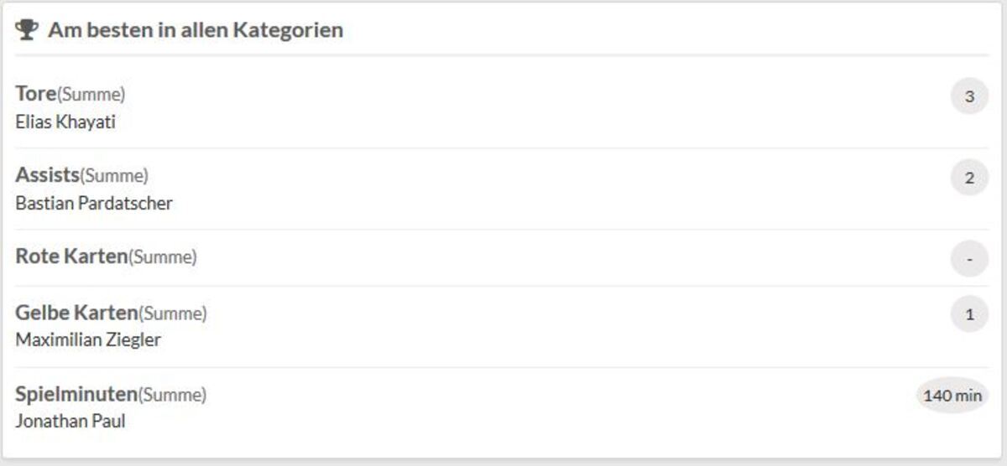Click '(Summe)' next to Spielminuten
This screenshot has width=1007, height=466.
[172, 394]
